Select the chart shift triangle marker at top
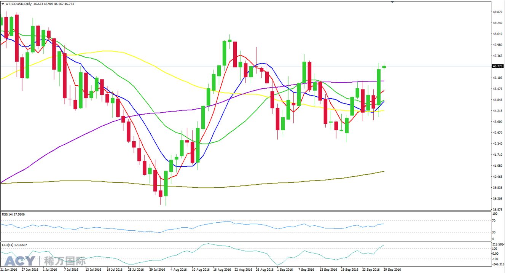Viewport: 505px width, 273px height. click(392, 2)
